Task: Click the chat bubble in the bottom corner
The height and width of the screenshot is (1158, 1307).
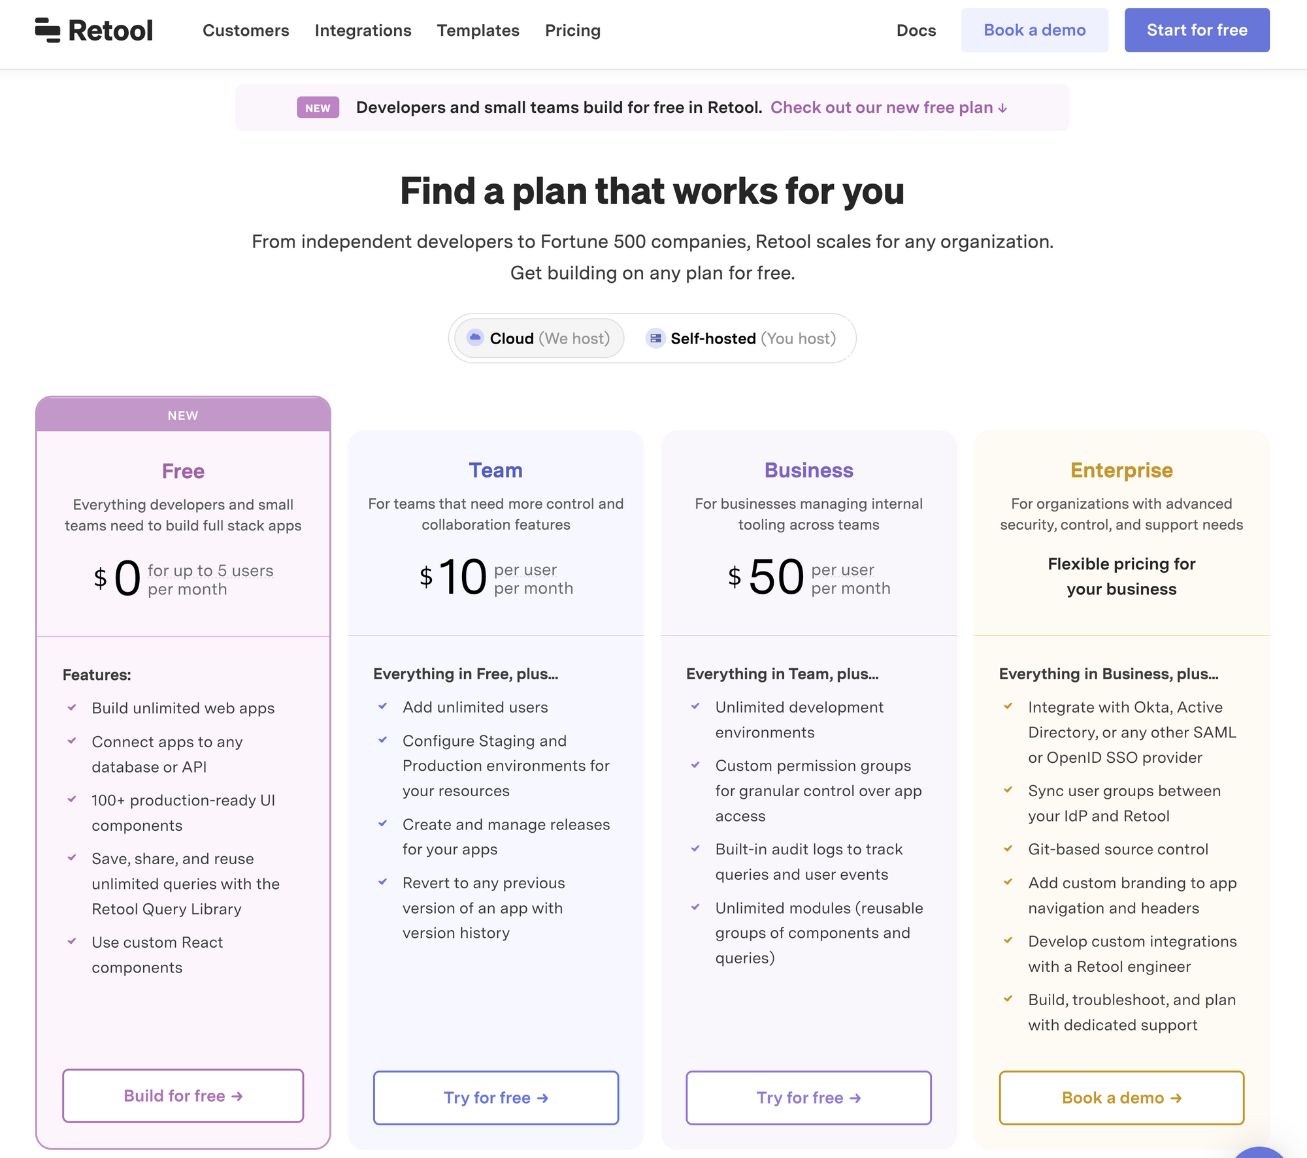Action: click(x=1260, y=1152)
